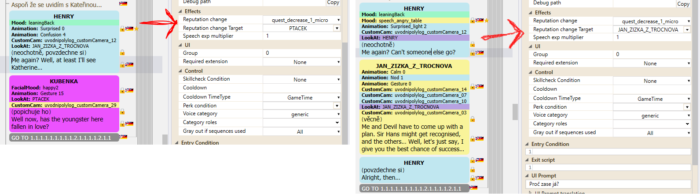
Task: Click the UI Prompt field containing 'Proč zase já?'
Action: click(608, 184)
